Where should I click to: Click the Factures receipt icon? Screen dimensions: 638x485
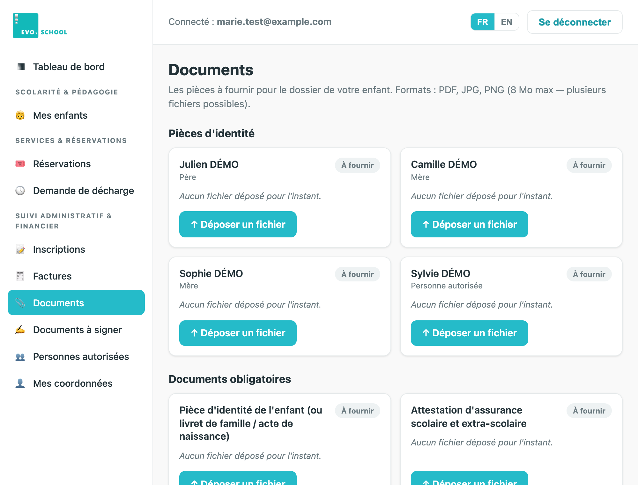click(x=20, y=276)
